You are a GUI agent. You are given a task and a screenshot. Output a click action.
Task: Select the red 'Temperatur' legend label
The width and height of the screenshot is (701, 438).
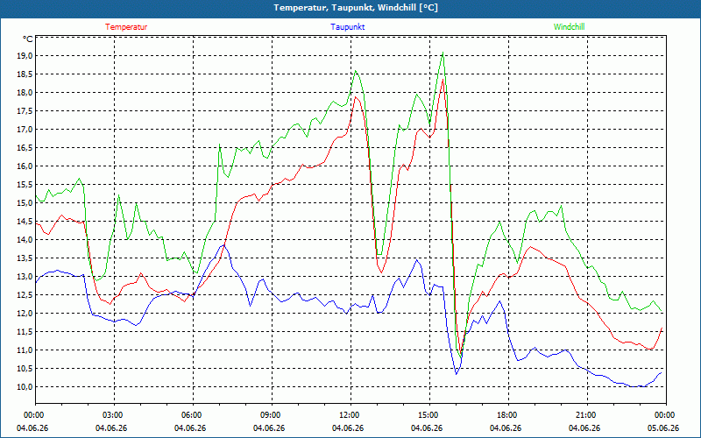pyautogui.click(x=126, y=27)
